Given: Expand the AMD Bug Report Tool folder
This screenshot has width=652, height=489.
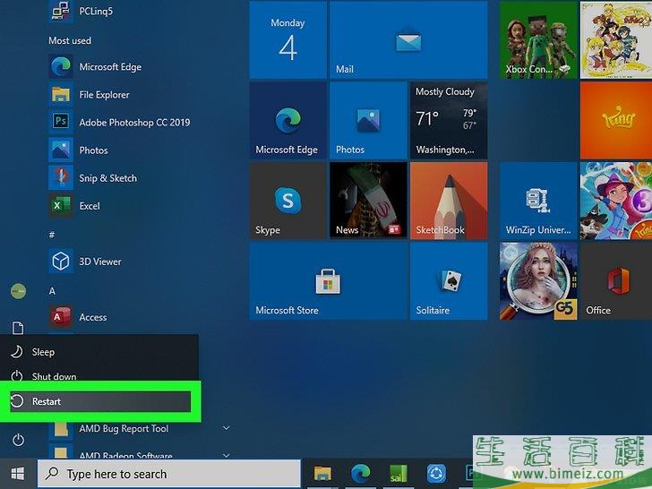Looking at the screenshot, I should pyautogui.click(x=140, y=428).
